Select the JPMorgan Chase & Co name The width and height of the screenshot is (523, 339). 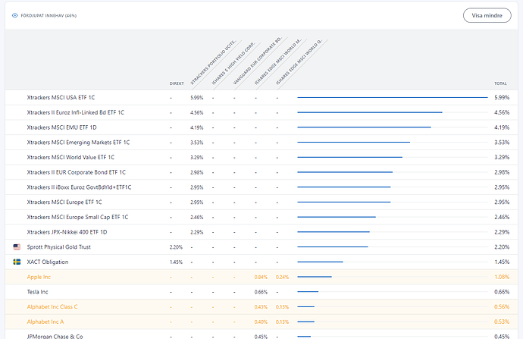(55, 336)
